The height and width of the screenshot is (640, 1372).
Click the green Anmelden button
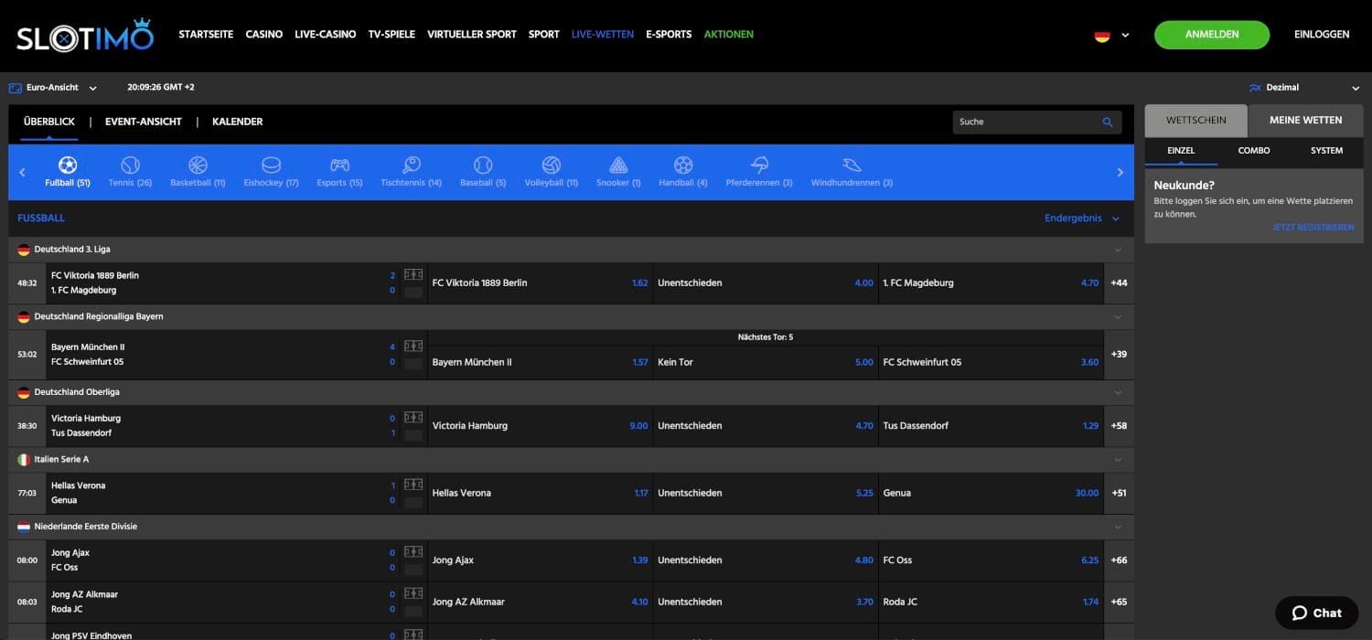coord(1211,35)
